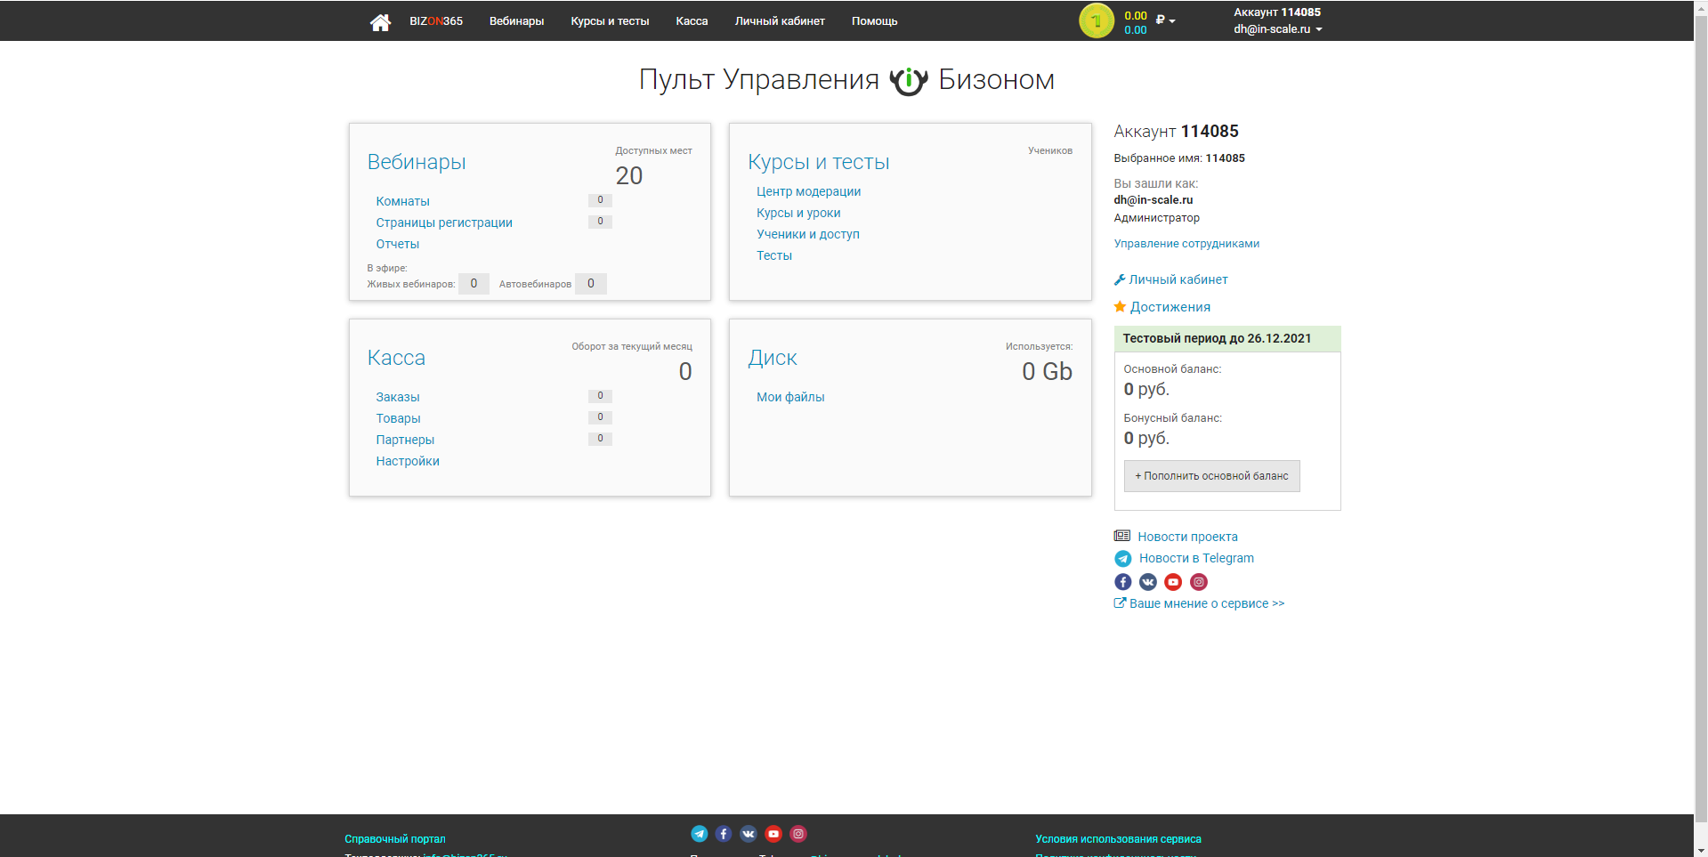Open the Диск card heading
The height and width of the screenshot is (857, 1708).
773,358
